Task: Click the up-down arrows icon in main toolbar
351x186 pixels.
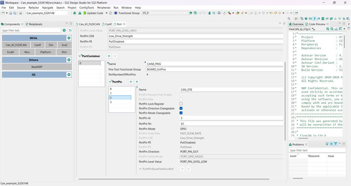Action: point(214,13)
